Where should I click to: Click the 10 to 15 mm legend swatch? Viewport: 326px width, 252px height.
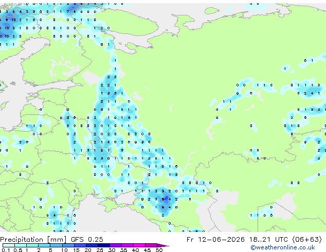click(x=68, y=245)
